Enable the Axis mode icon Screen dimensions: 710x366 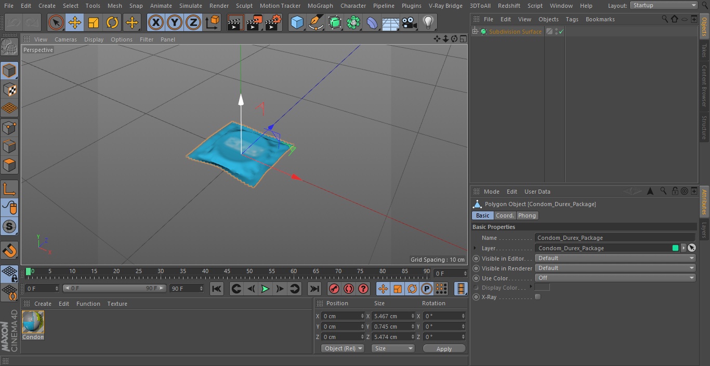pyautogui.click(x=9, y=188)
